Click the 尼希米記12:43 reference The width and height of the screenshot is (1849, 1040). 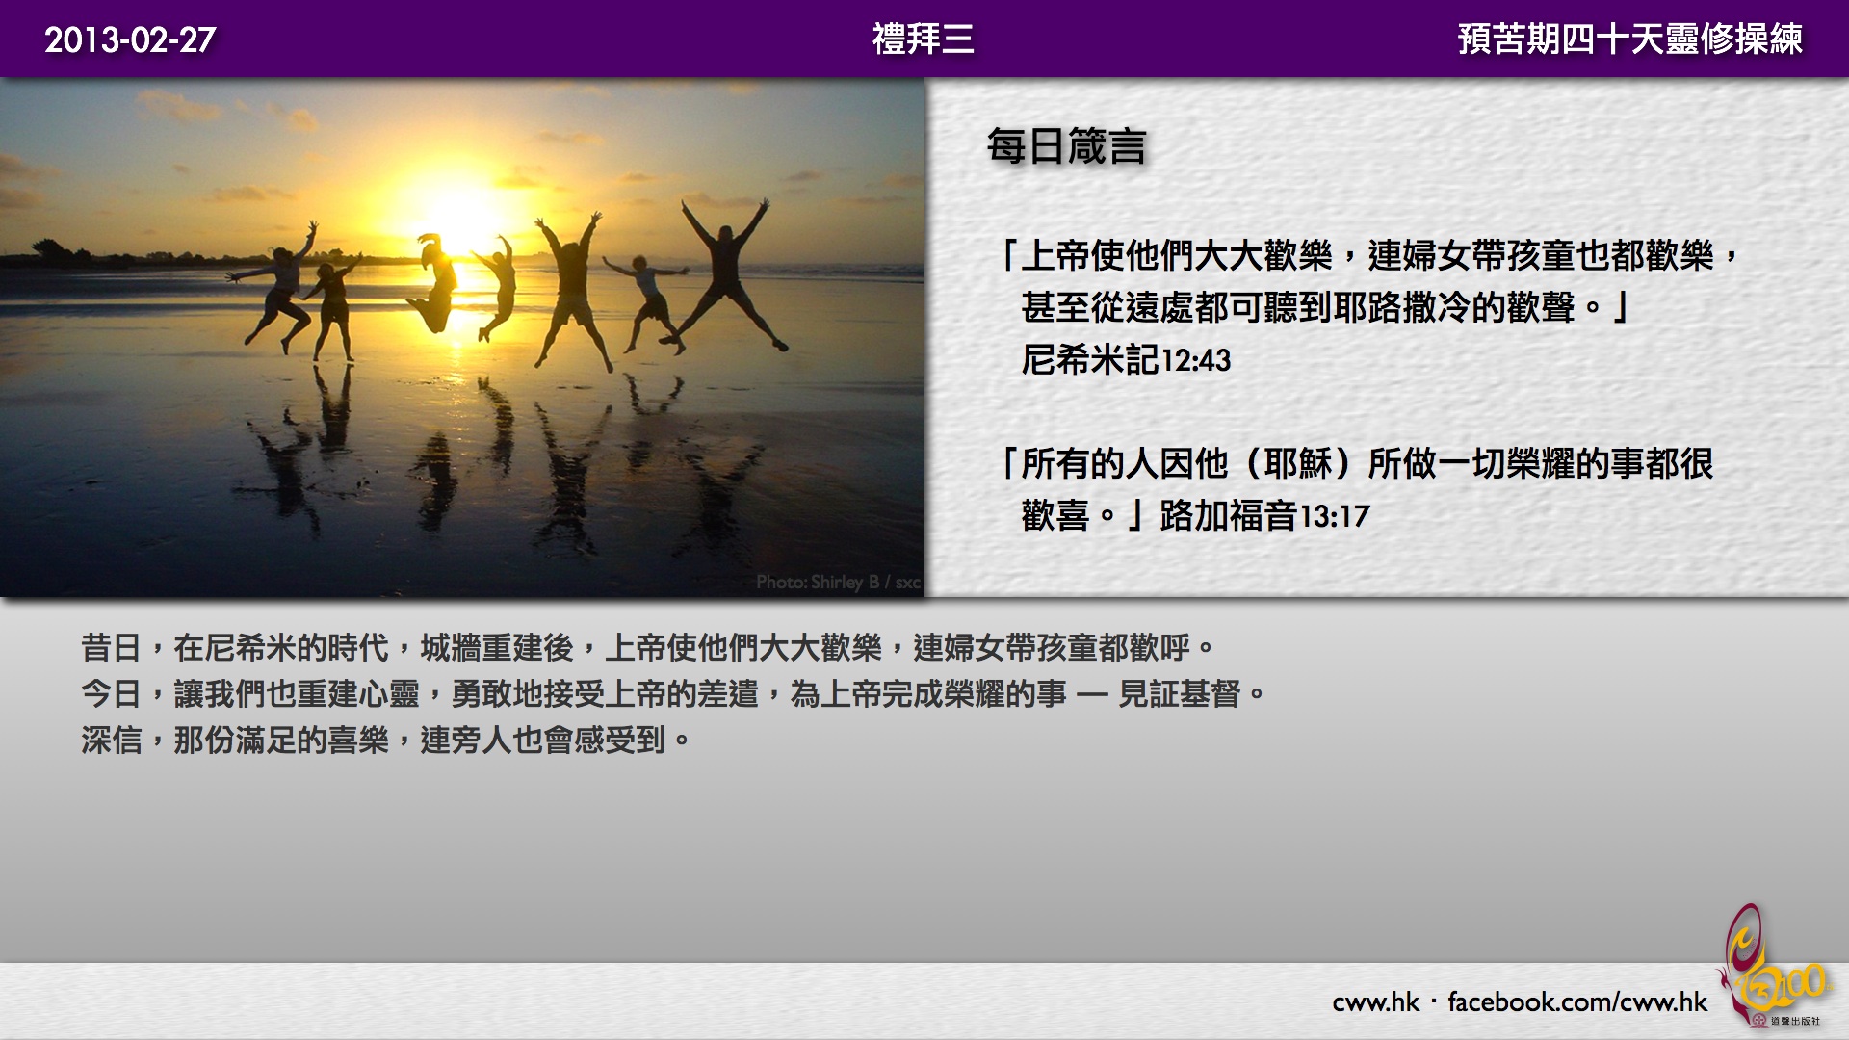pos(1126,360)
